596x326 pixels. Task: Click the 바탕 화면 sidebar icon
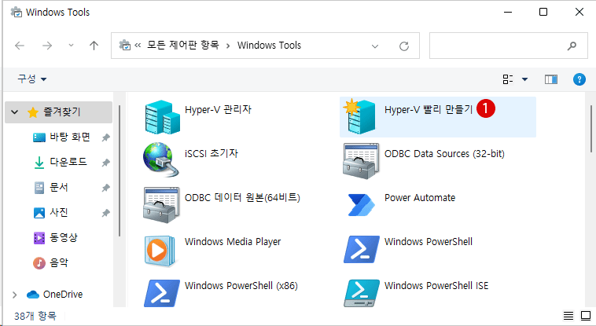tap(39, 137)
